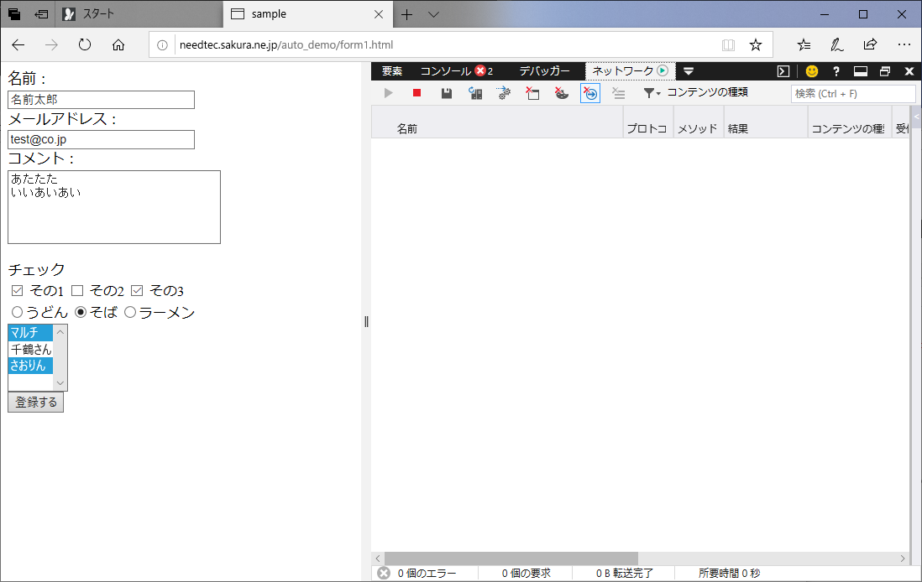Select 千鶴さん in the list box

[30, 349]
